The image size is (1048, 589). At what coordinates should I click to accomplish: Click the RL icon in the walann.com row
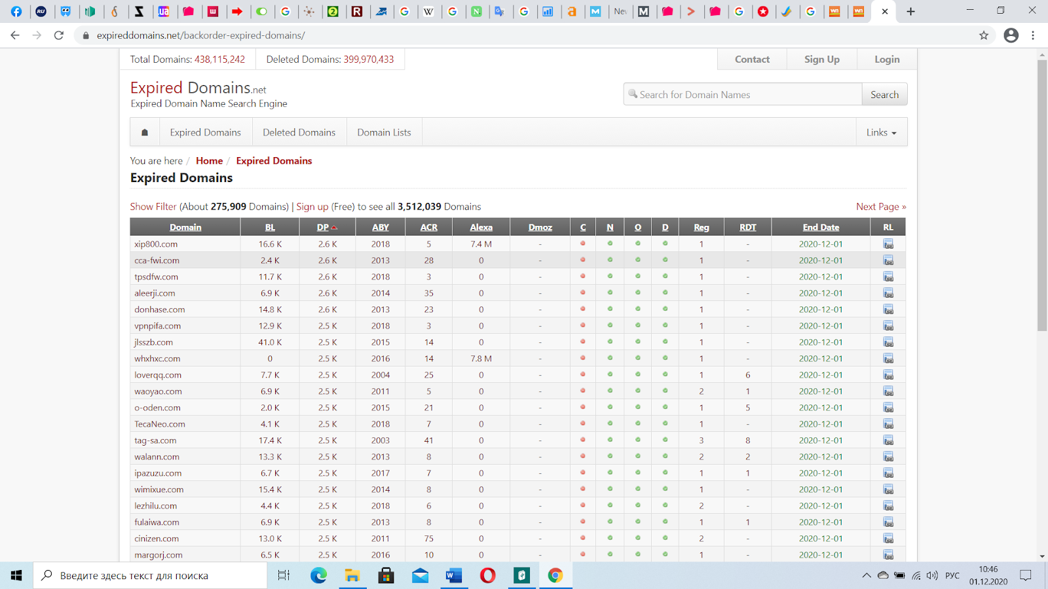pos(888,456)
